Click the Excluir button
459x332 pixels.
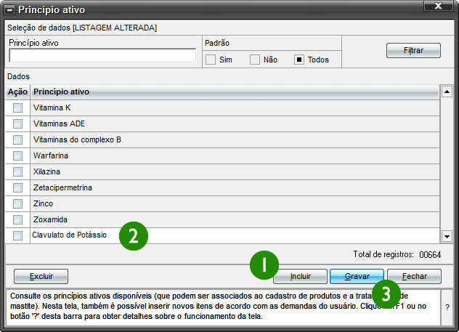pos(41,276)
